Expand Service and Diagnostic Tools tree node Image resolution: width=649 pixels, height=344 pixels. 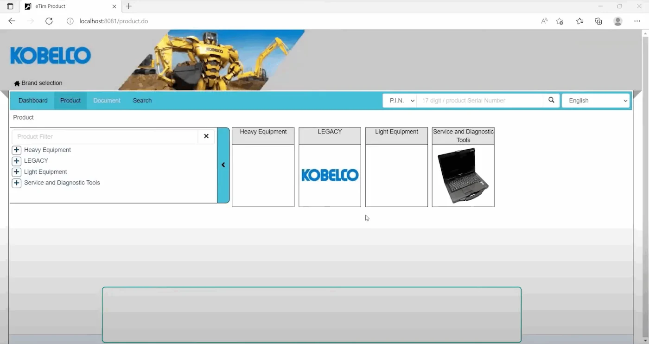pyautogui.click(x=17, y=183)
